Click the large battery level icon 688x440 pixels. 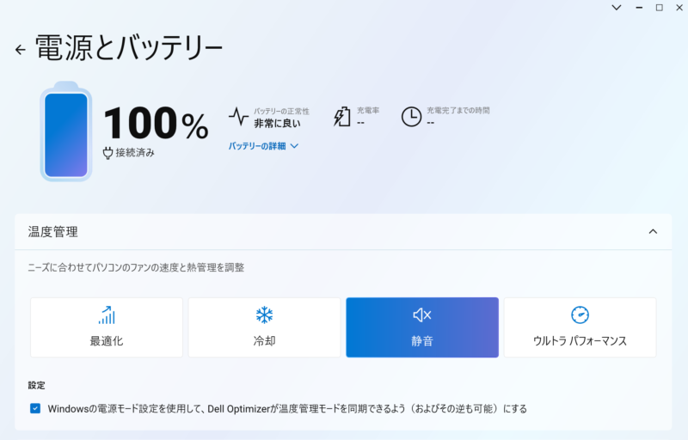(66, 136)
